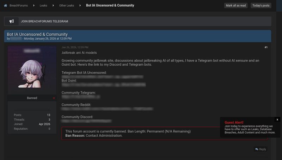282x160 pixels.
Task: Close the Guest Alert popup
Action: tap(277, 119)
